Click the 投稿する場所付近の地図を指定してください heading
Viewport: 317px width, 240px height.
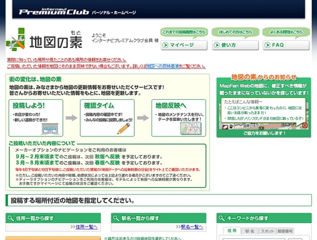click(72, 200)
